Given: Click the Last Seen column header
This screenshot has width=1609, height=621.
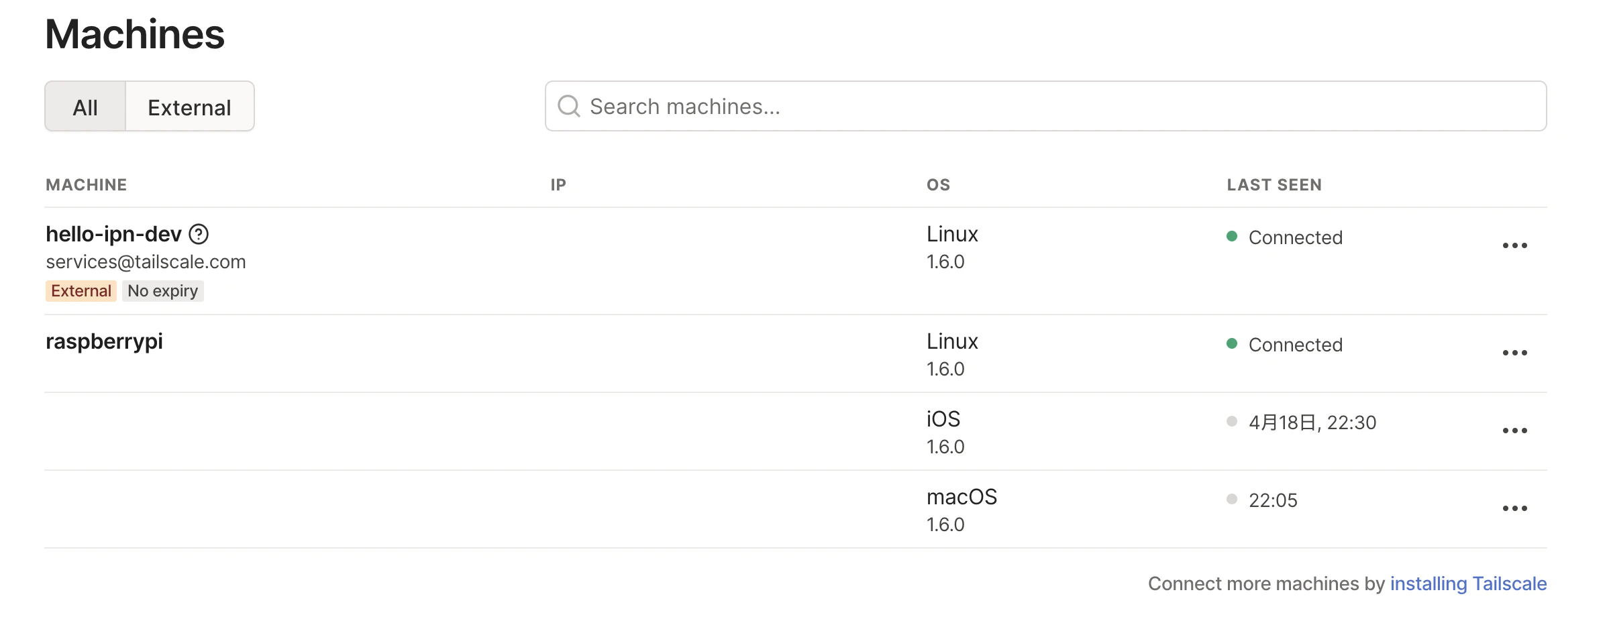Looking at the screenshot, I should click(x=1274, y=185).
